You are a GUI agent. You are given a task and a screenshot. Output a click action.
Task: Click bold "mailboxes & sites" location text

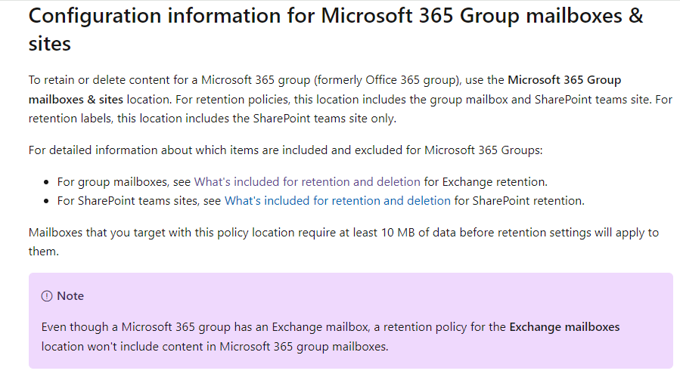(x=76, y=100)
